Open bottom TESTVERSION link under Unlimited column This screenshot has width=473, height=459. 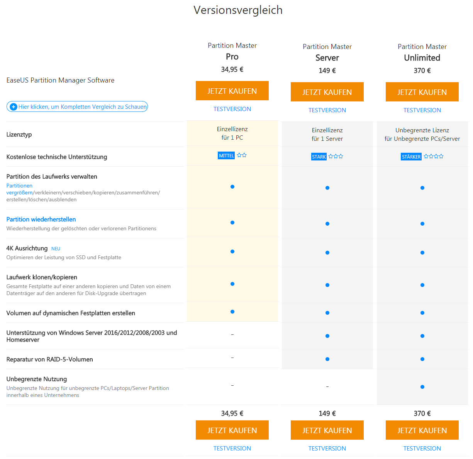tap(422, 449)
